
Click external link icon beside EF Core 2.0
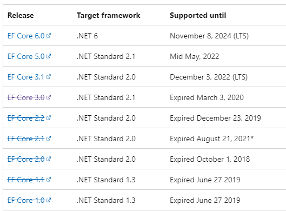click(x=49, y=159)
